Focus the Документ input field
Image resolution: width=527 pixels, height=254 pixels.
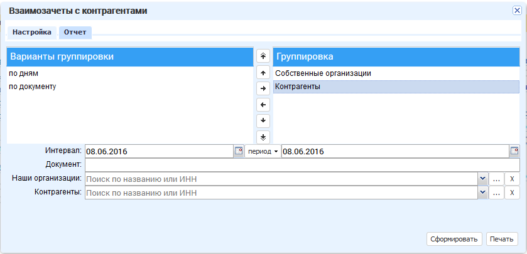[x=302, y=165]
